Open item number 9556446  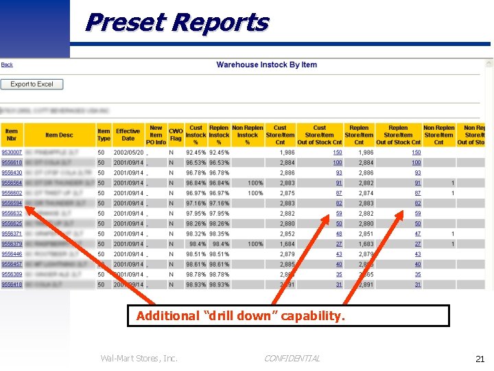pos(12,254)
